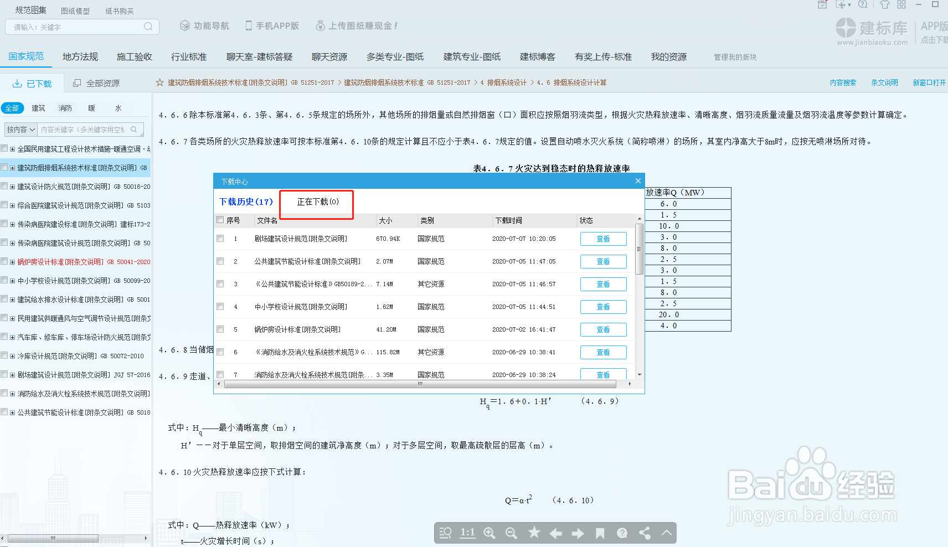Click the 1:1 actual size icon
The width and height of the screenshot is (948, 547).
click(467, 533)
